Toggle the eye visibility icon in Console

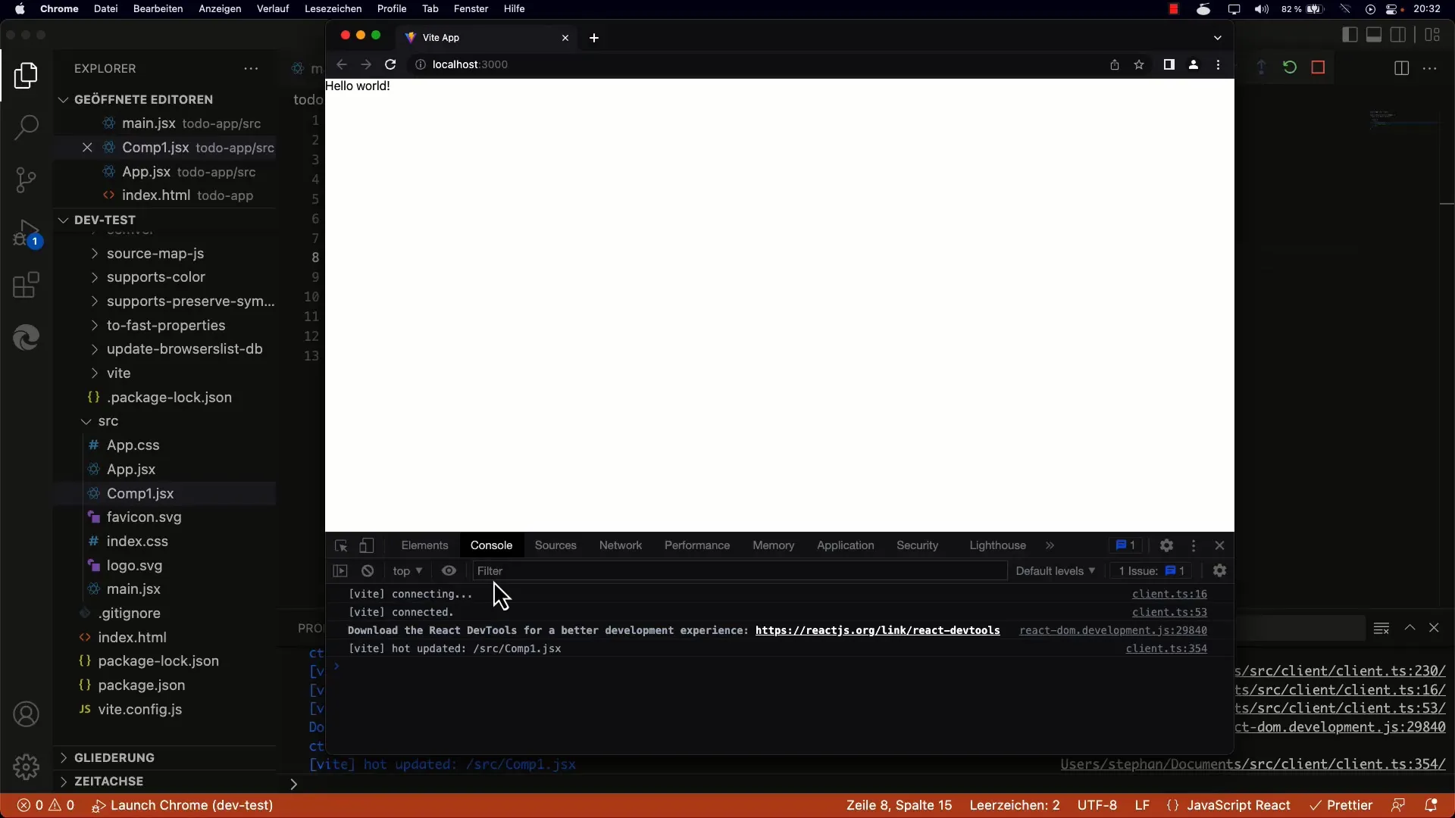pos(449,570)
